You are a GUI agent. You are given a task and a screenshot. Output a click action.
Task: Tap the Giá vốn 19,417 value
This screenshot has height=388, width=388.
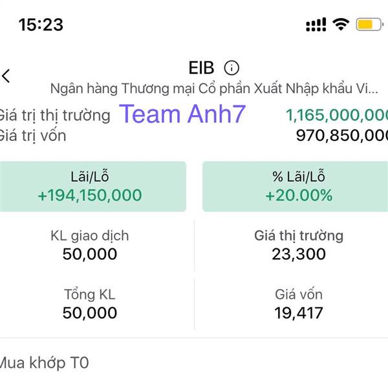(299, 313)
